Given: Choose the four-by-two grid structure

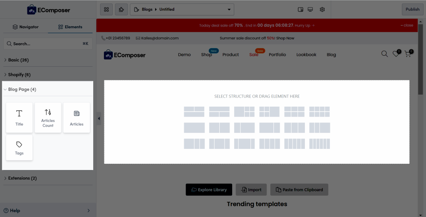Looking at the screenshot, I should [319, 112].
